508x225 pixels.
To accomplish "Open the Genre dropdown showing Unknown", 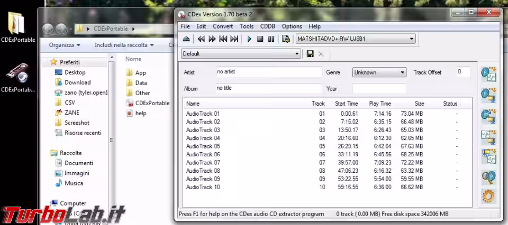I will click(402, 72).
